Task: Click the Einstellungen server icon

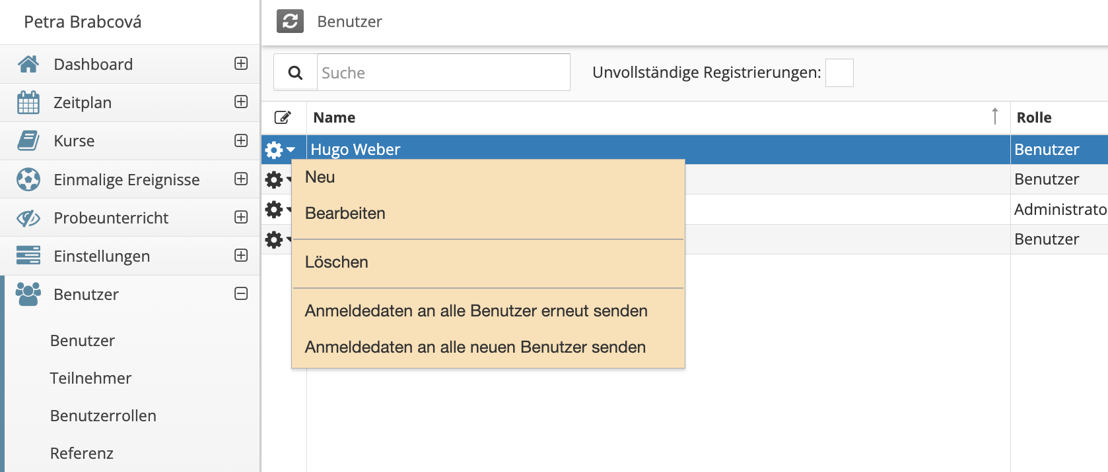Action: coord(28,256)
